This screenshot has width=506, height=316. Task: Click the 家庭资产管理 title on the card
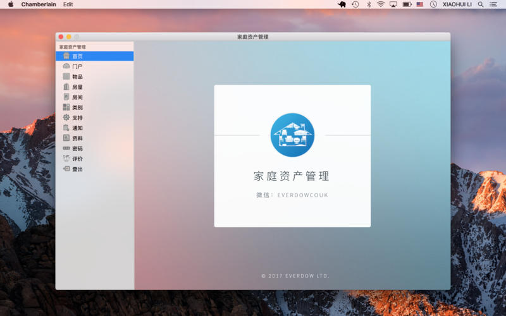(292, 176)
